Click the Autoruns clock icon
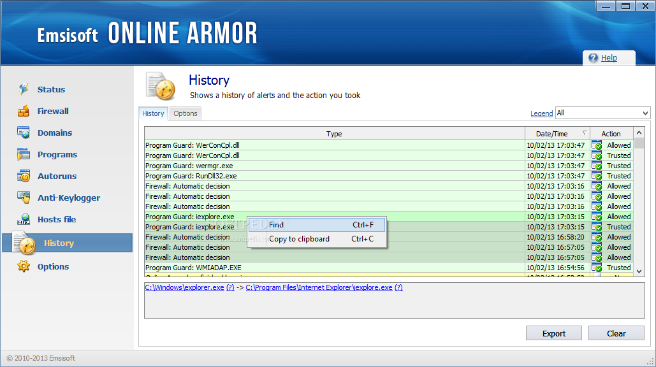This screenshot has height=367, width=656. 24,176
